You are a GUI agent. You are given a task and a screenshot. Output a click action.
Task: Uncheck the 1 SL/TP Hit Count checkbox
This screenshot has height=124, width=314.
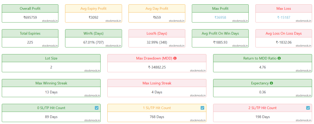[202, 108]
